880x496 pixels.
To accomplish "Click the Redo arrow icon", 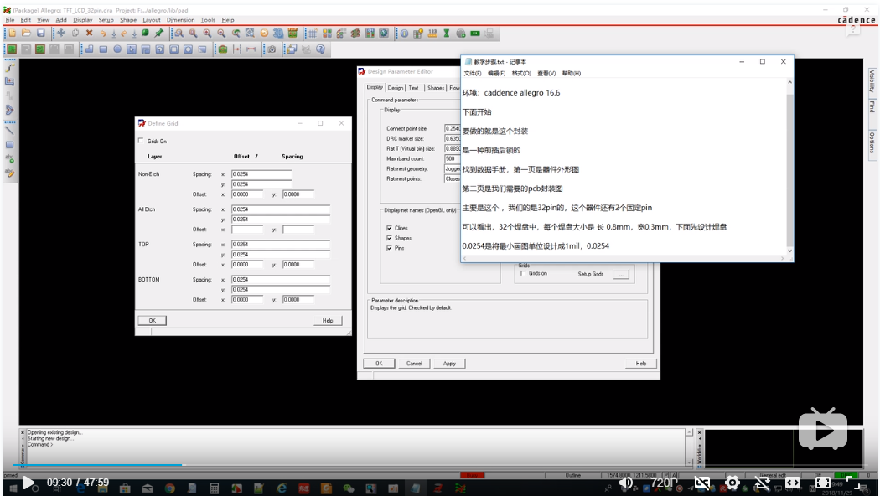I will click(x=123, y=34).
